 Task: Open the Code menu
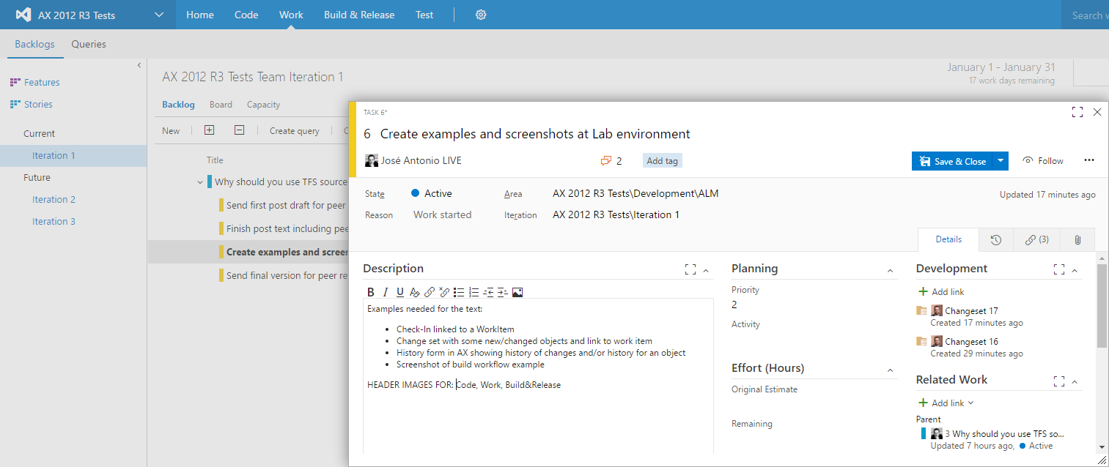[x=246, y=15]
